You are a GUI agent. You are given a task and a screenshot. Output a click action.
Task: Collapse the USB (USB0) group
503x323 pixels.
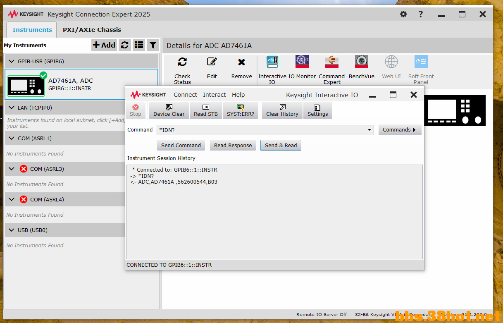coord(11,230)
